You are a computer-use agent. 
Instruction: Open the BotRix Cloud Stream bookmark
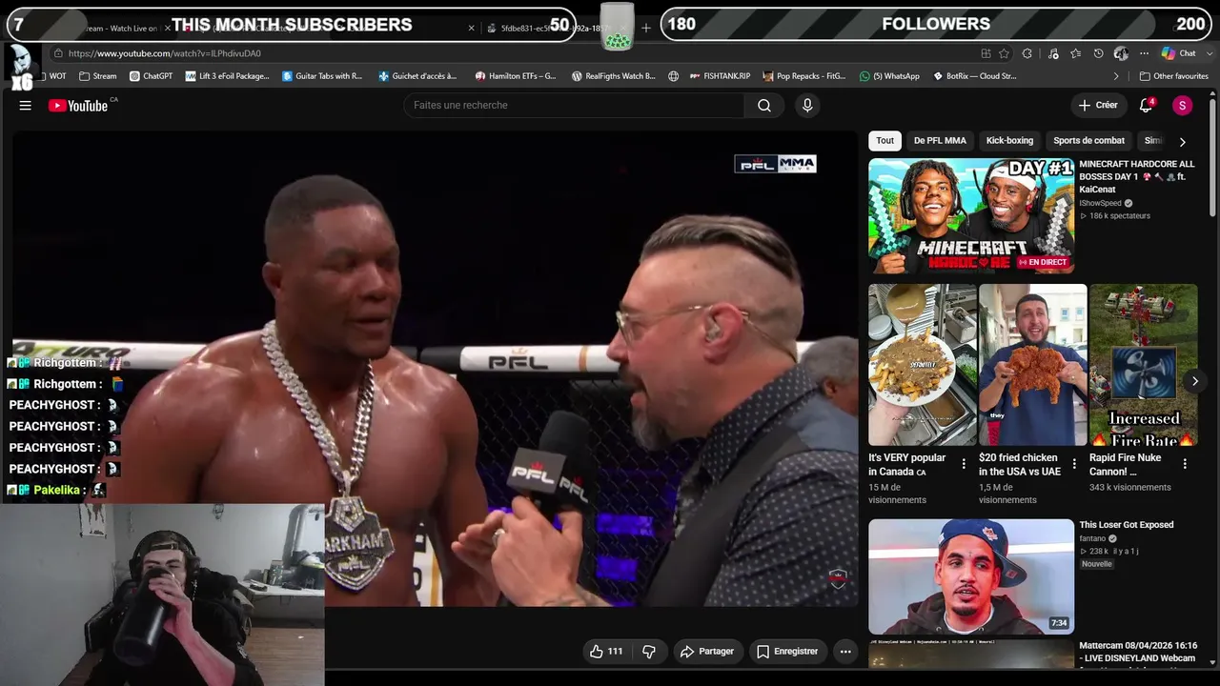(x=974, y=76)
